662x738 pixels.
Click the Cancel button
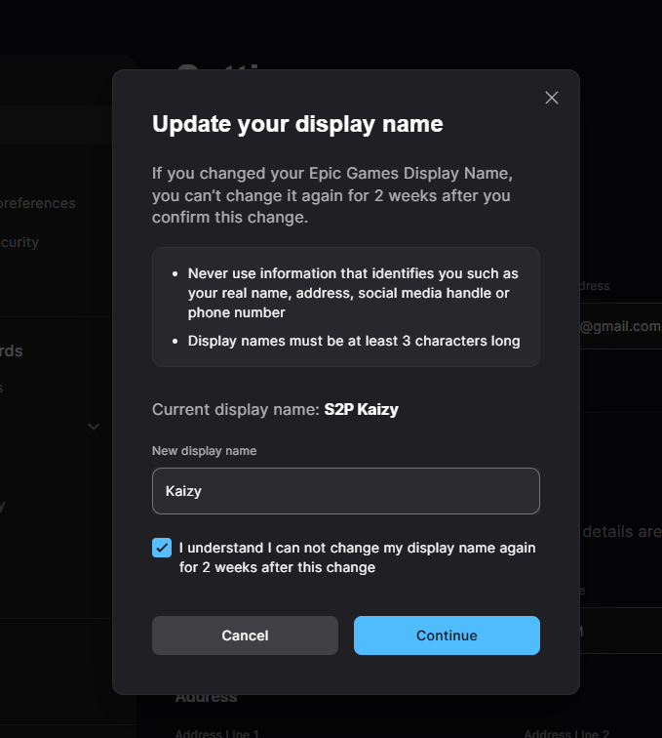(x=245, y=635)
